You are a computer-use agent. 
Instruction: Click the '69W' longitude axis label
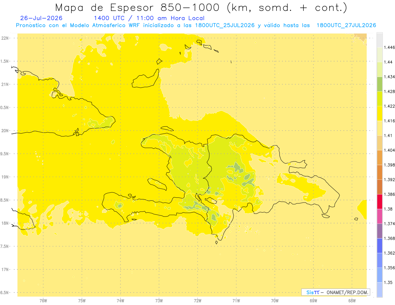[313, 301]
